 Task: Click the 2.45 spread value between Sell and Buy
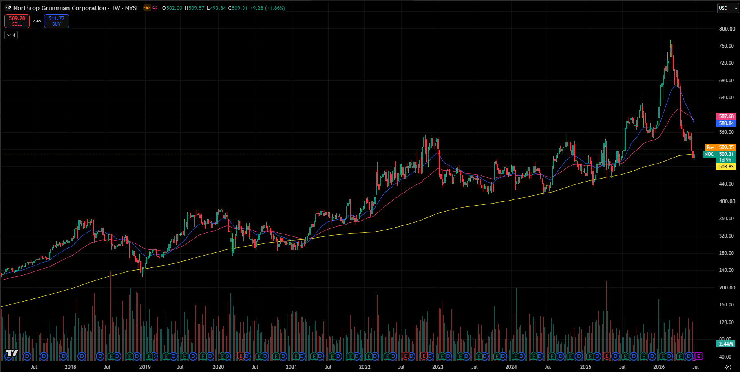(37, 21)
